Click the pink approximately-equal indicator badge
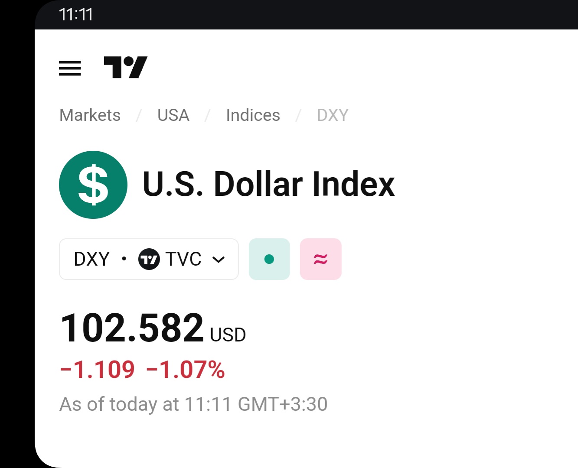Image resolution: width=578 pixels, height=468 pixels. [320, 259]
